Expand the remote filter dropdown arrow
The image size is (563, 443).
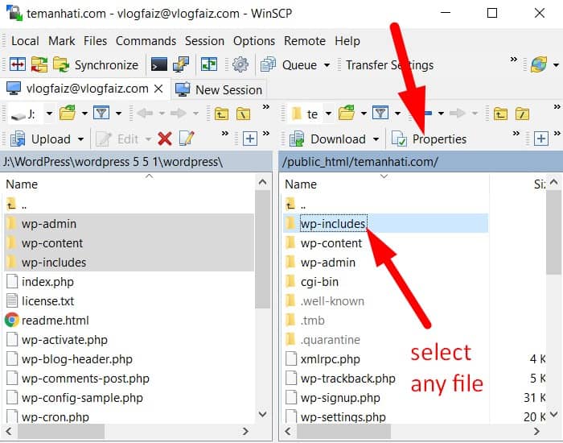point(397,114)
